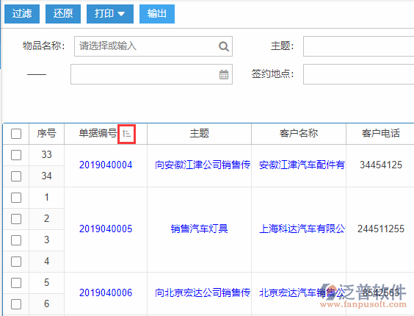Click the 还原 reset button
414x316 pixels.
tap(63, 14)
